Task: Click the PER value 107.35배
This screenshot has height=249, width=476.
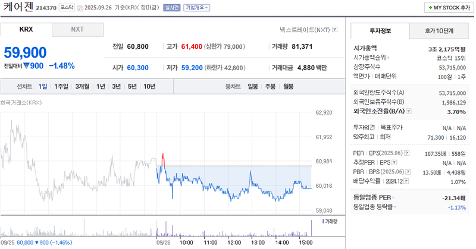Action: click(x=436, y=154)
